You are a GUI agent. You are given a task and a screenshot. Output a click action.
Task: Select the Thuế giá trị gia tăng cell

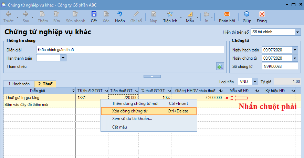point(40,98)
